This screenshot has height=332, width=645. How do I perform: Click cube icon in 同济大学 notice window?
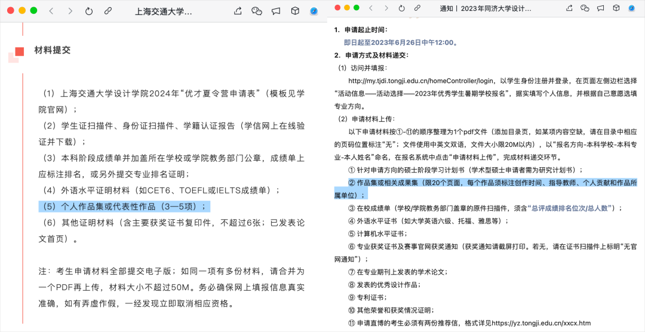(x=616, y=8)
